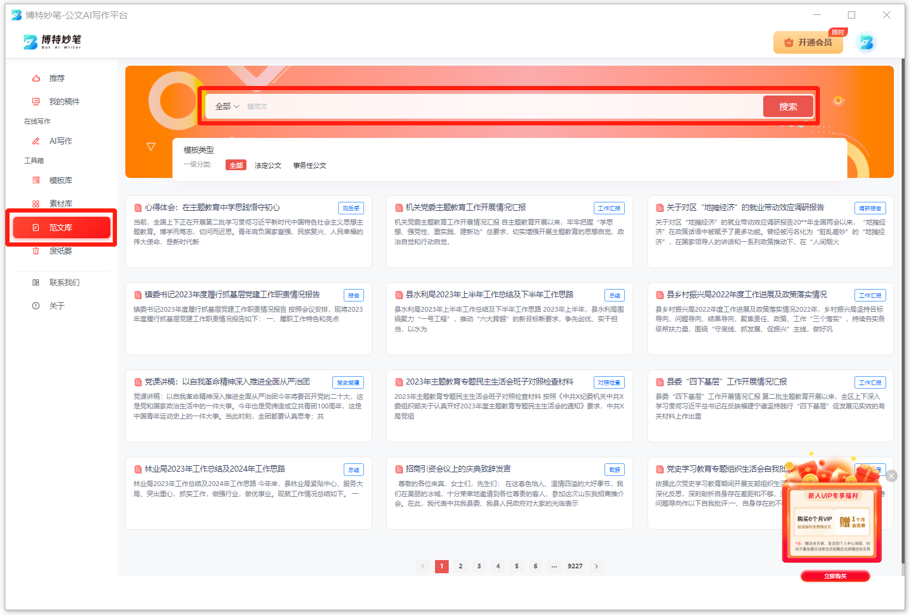Click the pagination ellipsis to skip pages
This screenshot has width=910, height=615.
[554, 566]
